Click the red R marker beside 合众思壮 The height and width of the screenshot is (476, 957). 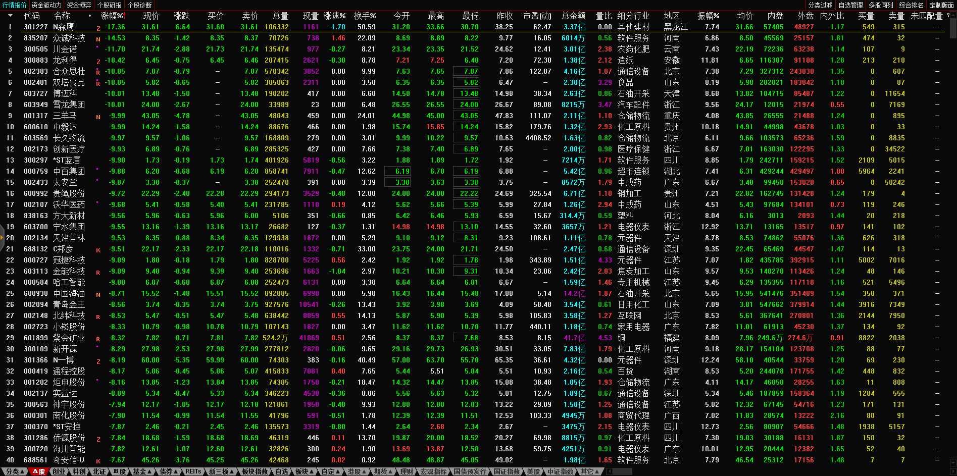pyautogui.click(x=98, y=72)
